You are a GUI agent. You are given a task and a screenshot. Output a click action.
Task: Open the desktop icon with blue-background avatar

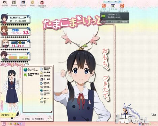point(23,3)
